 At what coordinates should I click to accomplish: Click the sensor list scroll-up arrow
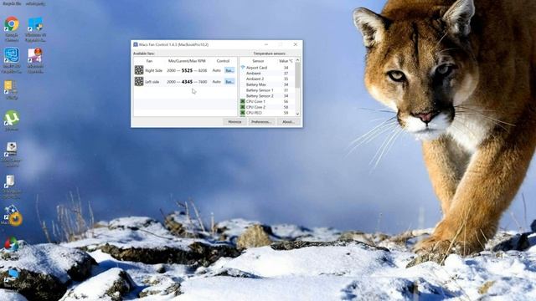297,60
